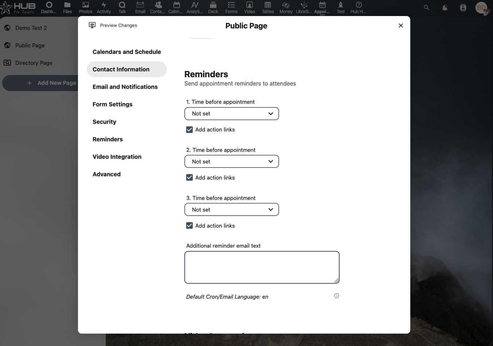Click the Reminders heading text
Viewport: 493px width, 346px height.
click(x=206, y=74)
